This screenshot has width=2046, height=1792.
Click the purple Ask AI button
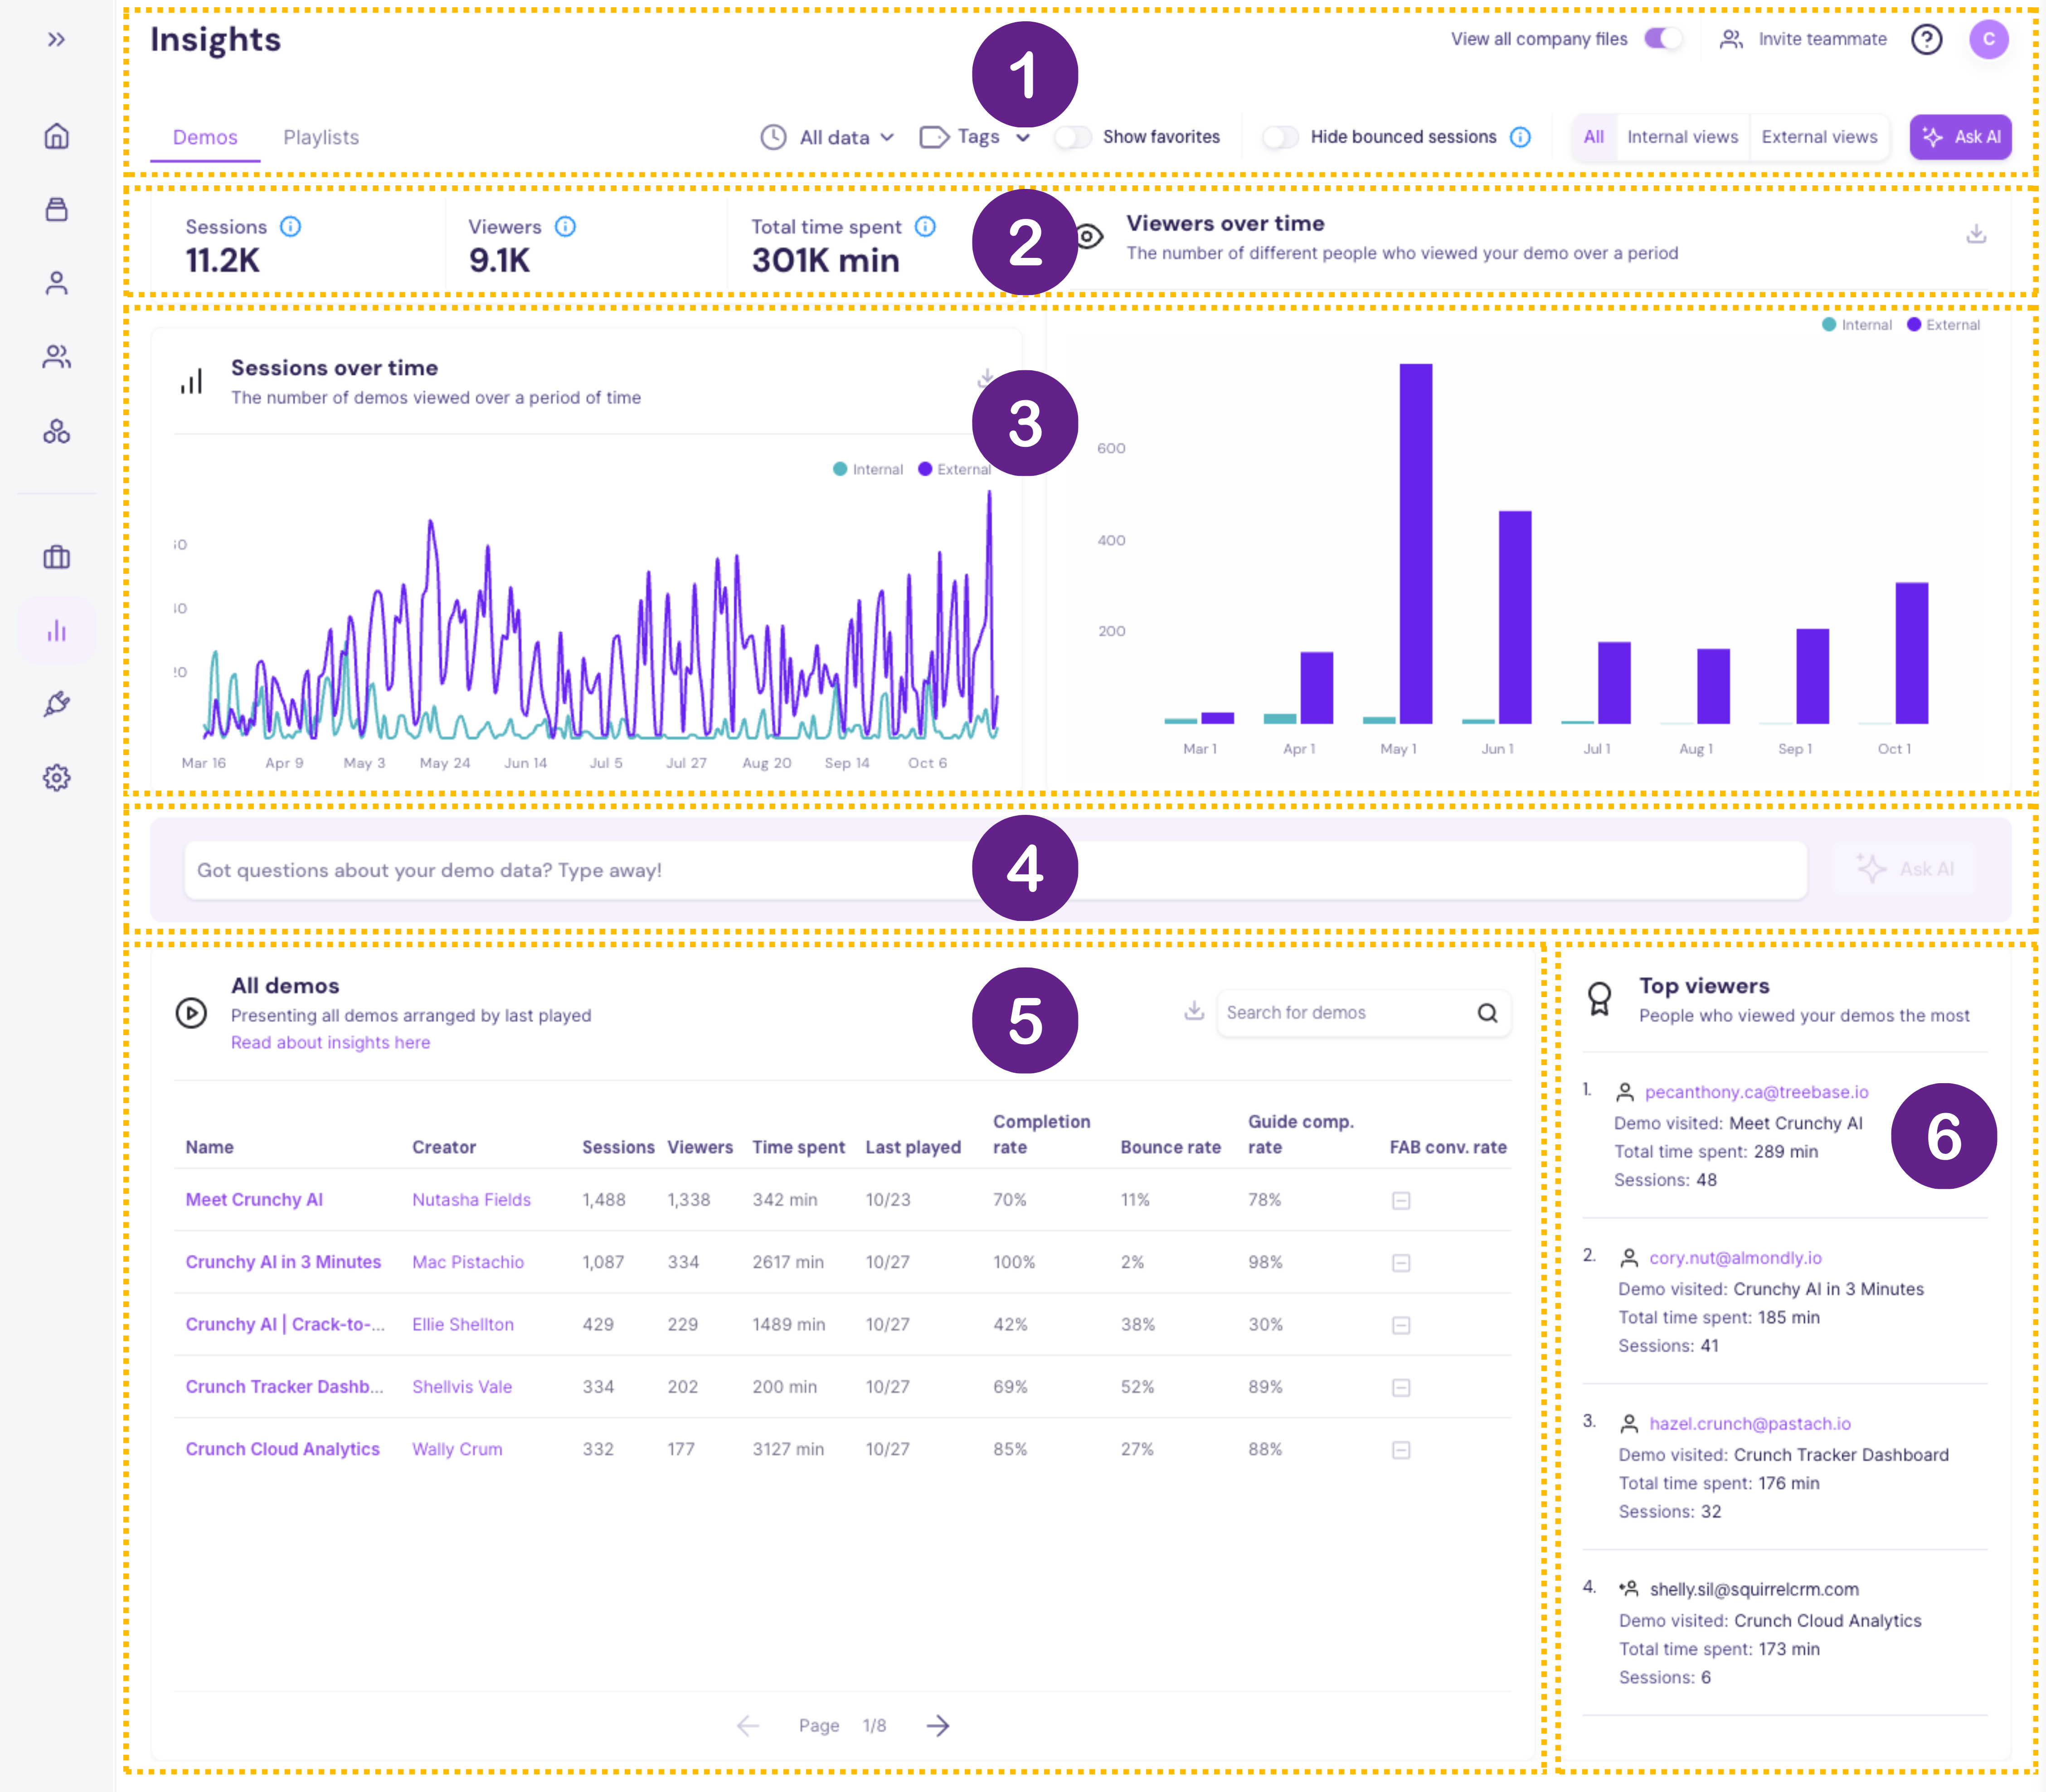[x=1960, y=137]
